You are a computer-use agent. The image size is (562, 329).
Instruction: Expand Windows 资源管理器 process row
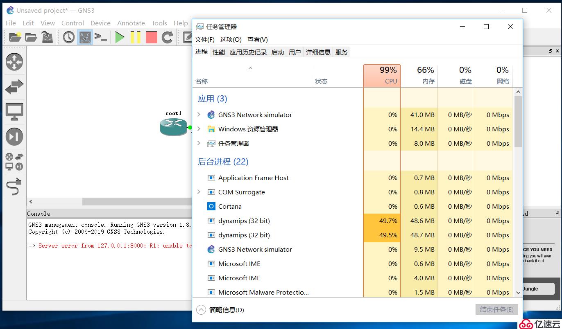[199, 129]
